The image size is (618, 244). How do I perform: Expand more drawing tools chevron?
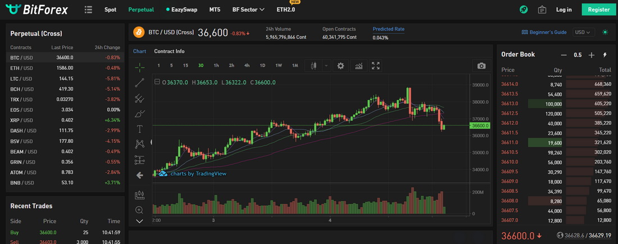[x=139, y=221]
